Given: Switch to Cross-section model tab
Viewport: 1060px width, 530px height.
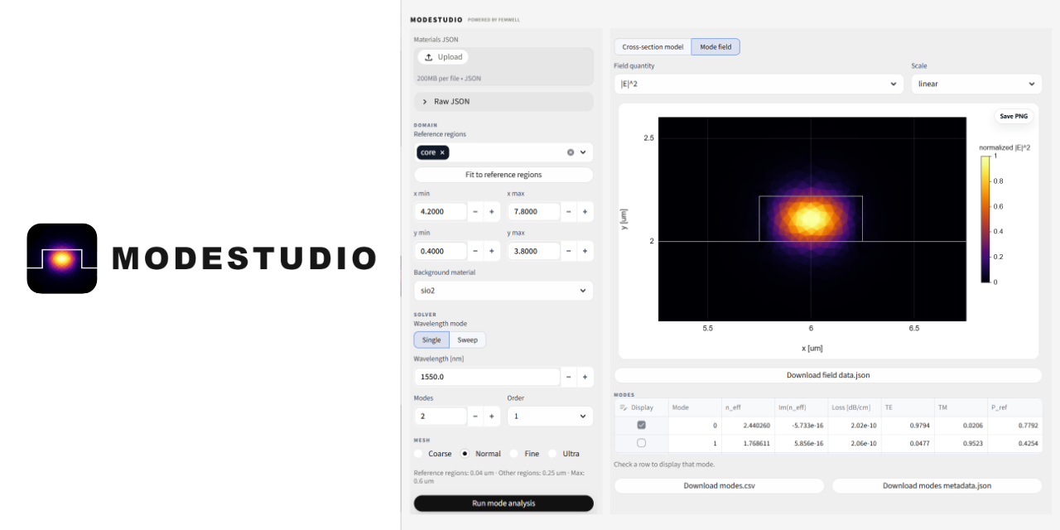Looking at the screenshot, I should (653, 47).
